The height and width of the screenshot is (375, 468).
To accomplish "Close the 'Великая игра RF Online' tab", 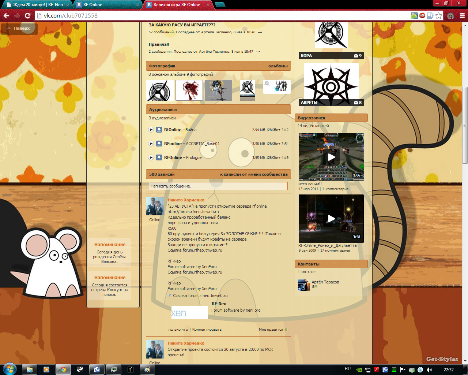I will pyautogui.click(x=208, y=5).
